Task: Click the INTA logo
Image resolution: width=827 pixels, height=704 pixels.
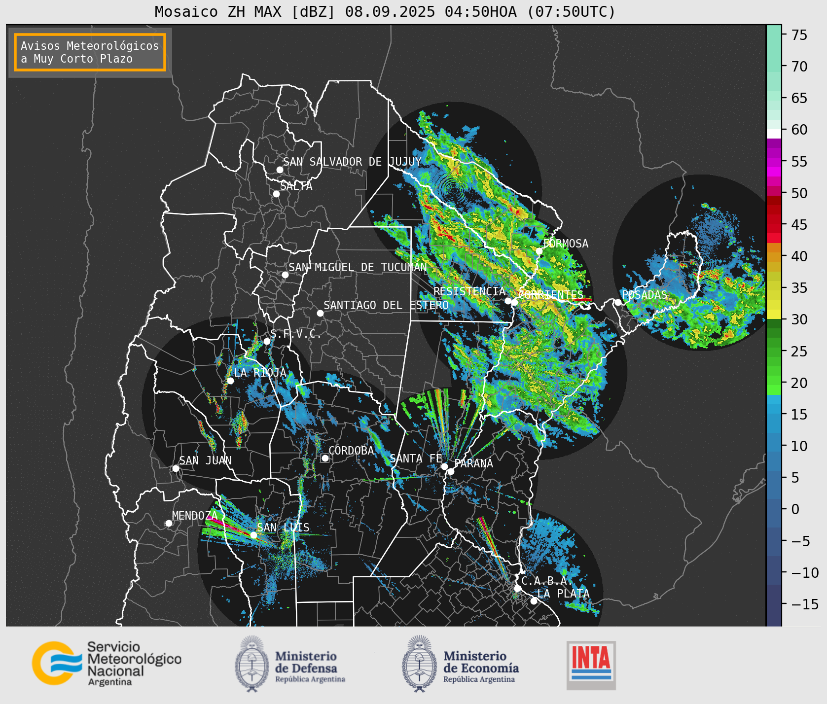Action: point(591,665)
